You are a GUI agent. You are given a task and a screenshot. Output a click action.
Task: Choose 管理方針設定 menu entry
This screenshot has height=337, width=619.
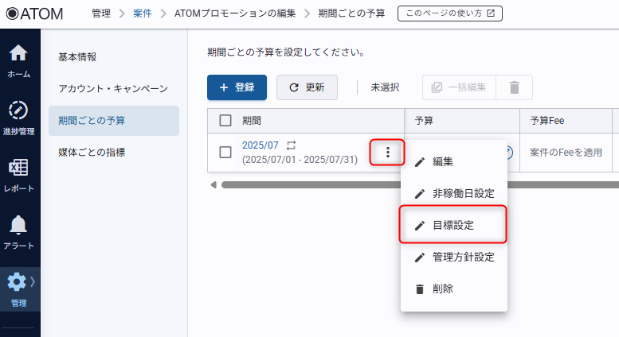pyautogui.click(x=463, y=257)
